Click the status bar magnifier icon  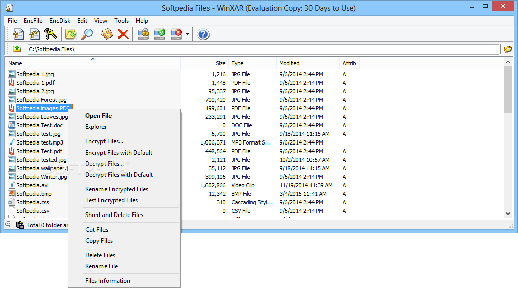click(9, 225)
